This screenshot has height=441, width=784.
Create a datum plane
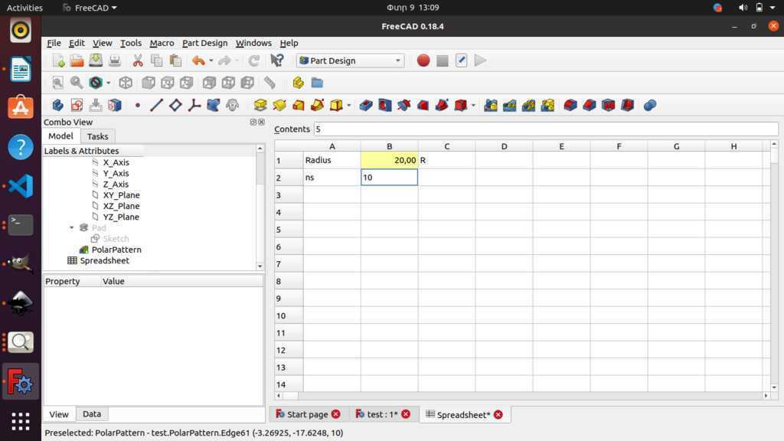175,105
